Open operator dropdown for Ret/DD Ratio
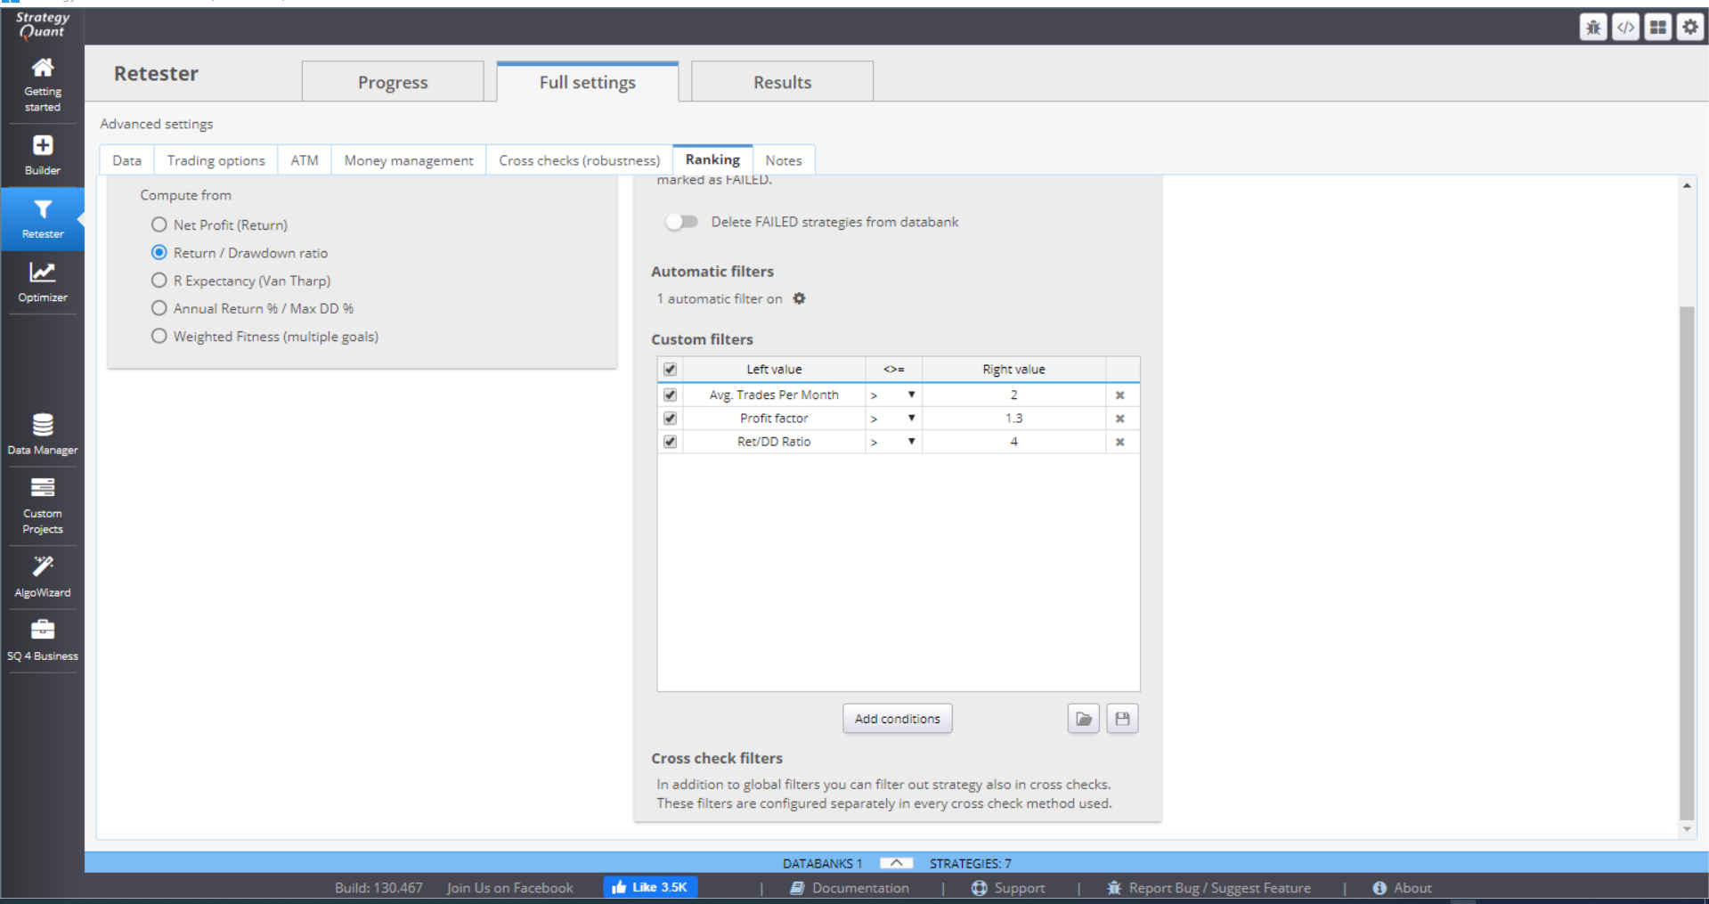 893,441
